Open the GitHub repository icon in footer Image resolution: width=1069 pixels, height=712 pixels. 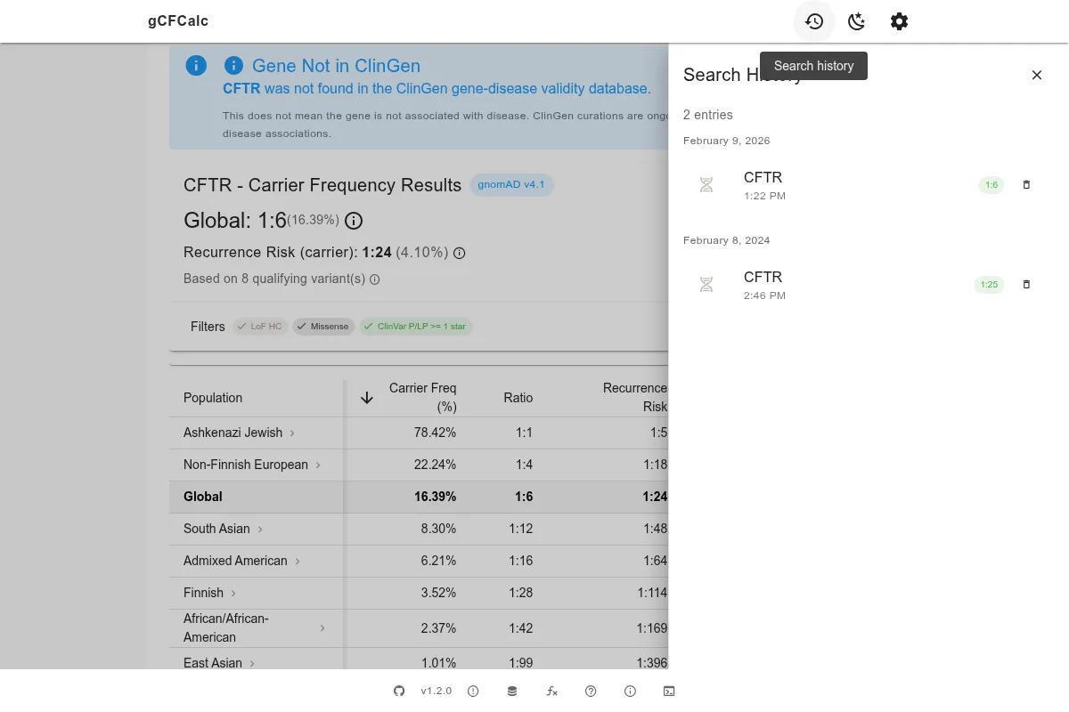coord(398,691)
